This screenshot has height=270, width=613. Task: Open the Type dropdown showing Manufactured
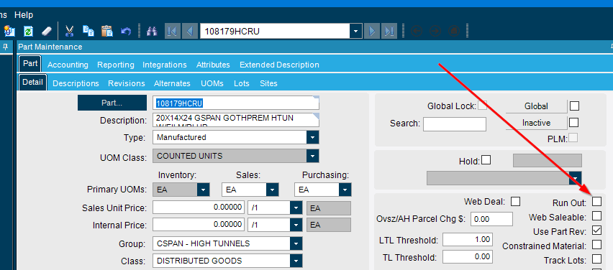point(313,137)
